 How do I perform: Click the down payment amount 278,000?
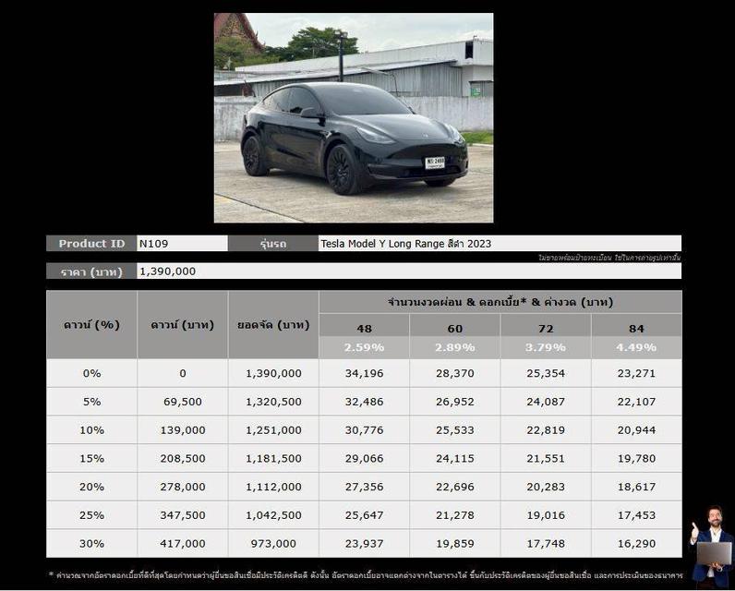[183, 487]
